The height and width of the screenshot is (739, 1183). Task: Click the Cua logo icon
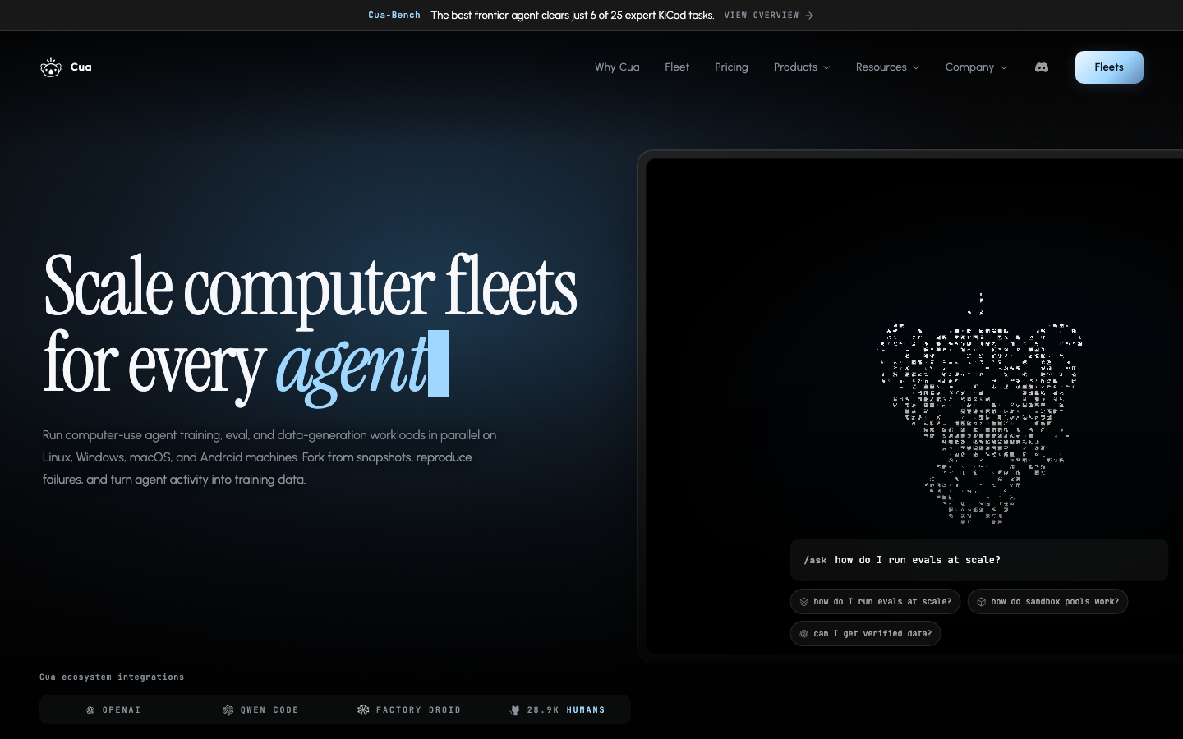point(51,67)
